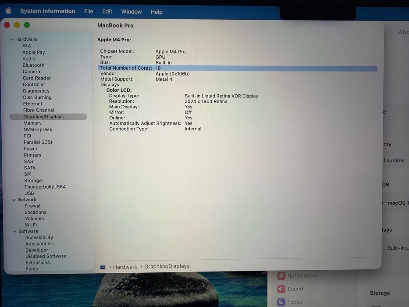Select Disabled Software in the sidebar
The height and width of the screenshot is (307, 409).
(x=46, y=256)
